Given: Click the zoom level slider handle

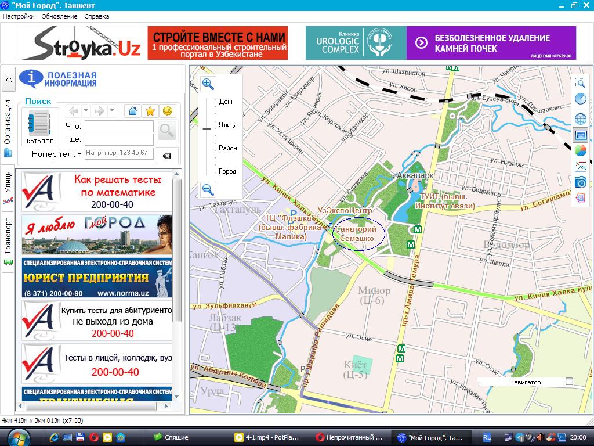Looking at the screenshot, I should (207, 128).
